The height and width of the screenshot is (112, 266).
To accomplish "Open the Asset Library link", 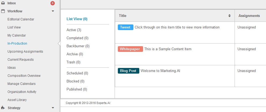I will point(17,100).
